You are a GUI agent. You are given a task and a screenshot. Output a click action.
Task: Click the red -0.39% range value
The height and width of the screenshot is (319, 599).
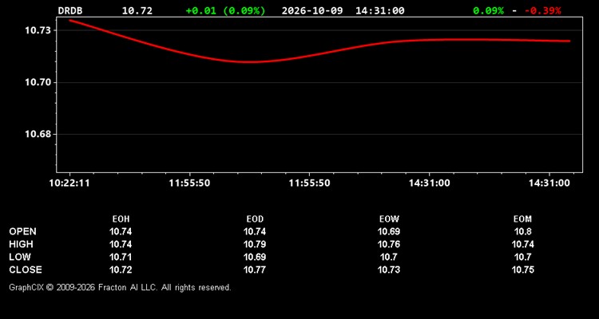click(x=543, y=10)
